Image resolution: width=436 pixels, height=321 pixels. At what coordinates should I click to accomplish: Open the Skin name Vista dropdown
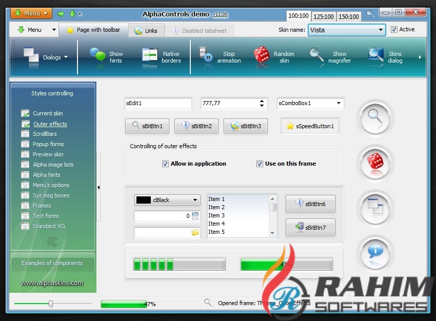[381, 30]
